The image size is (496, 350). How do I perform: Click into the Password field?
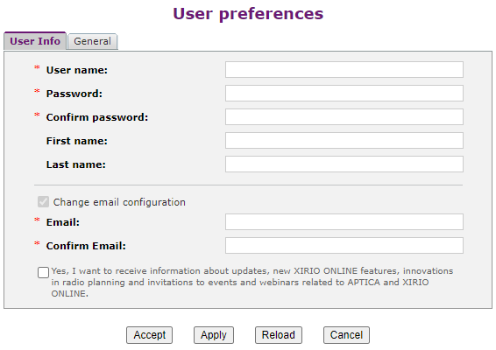[344, 93]
